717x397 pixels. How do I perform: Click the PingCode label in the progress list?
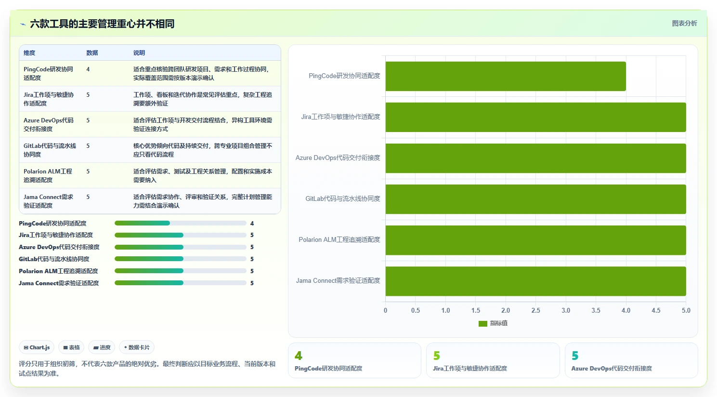click(52, 224)
